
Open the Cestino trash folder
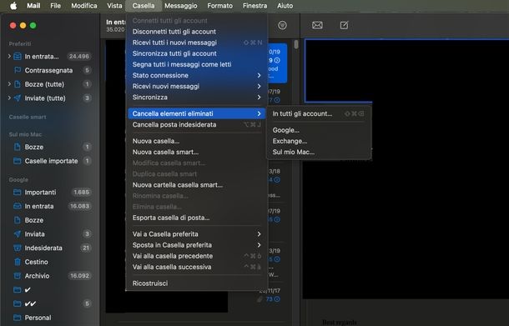[x=49, y=262]
